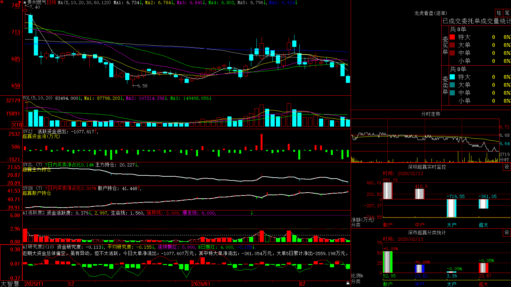Click the 委买单 vertical label

point(445,46)
